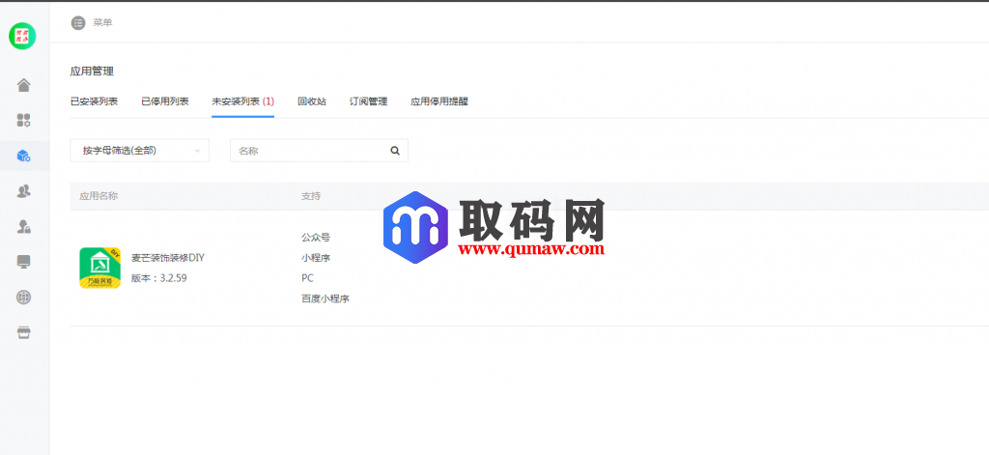Open the home icon in sidebar
The width and height of the screenshot is (989, 455).
click(24, 85)
